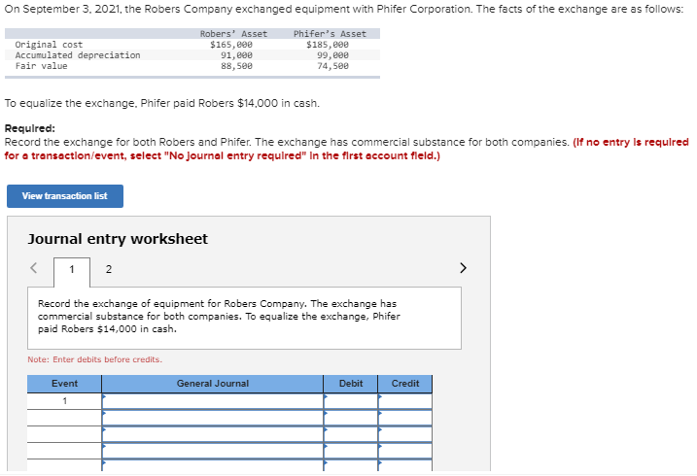Image resolution: width=697 pixels, height=476 pixels.
Task: Switch to journal entry tab 2
Action: pyautogui.click(x=109, y=269)
